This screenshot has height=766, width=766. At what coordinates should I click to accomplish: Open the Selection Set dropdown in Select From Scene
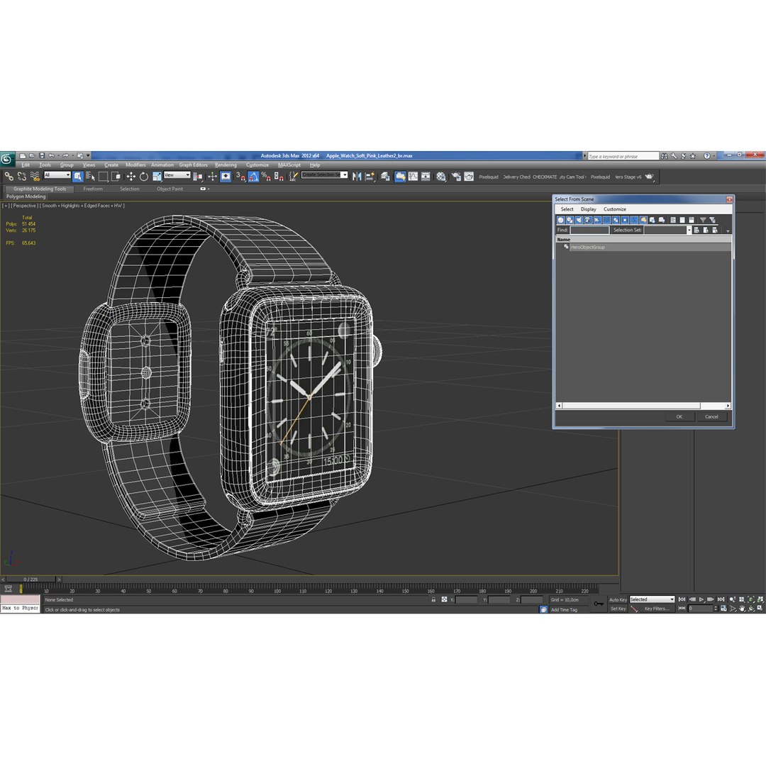689,230
